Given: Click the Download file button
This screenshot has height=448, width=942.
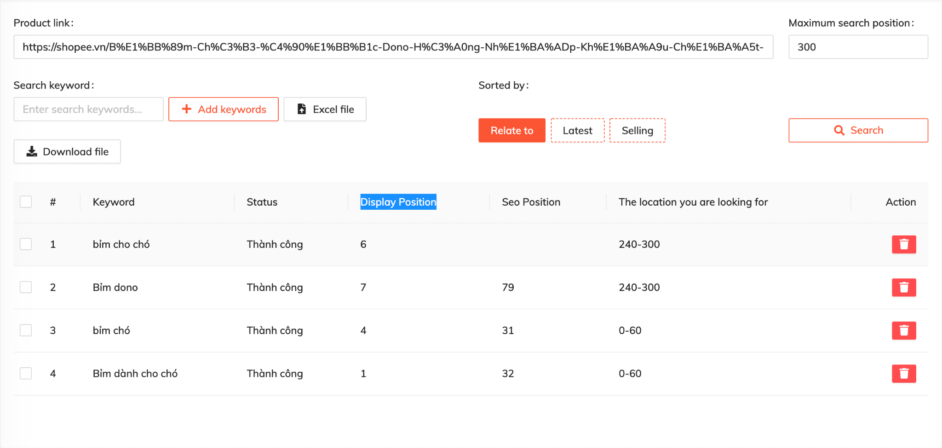Looking at the screenshot, I should pyautogui.click(x=67, y=151).
